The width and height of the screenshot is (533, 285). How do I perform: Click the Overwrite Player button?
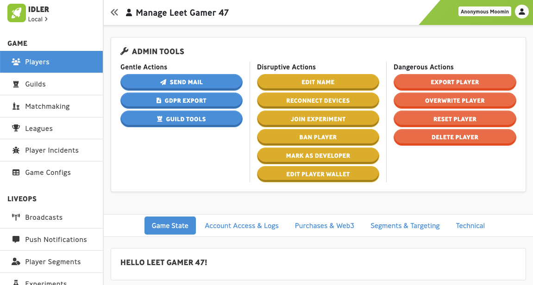coord(455,100)
